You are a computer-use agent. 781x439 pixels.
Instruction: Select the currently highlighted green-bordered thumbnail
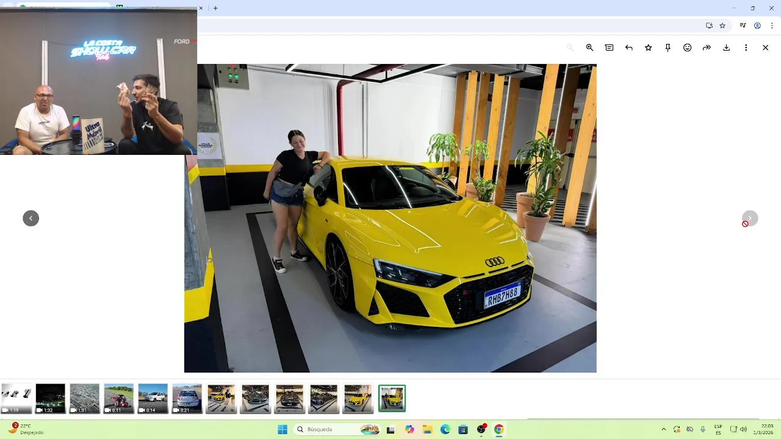click(x=392, y=399)
